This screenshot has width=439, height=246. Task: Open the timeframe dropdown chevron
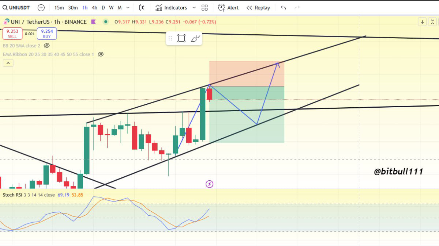coord(127,7)
